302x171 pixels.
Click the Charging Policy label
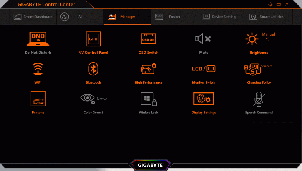259,82
